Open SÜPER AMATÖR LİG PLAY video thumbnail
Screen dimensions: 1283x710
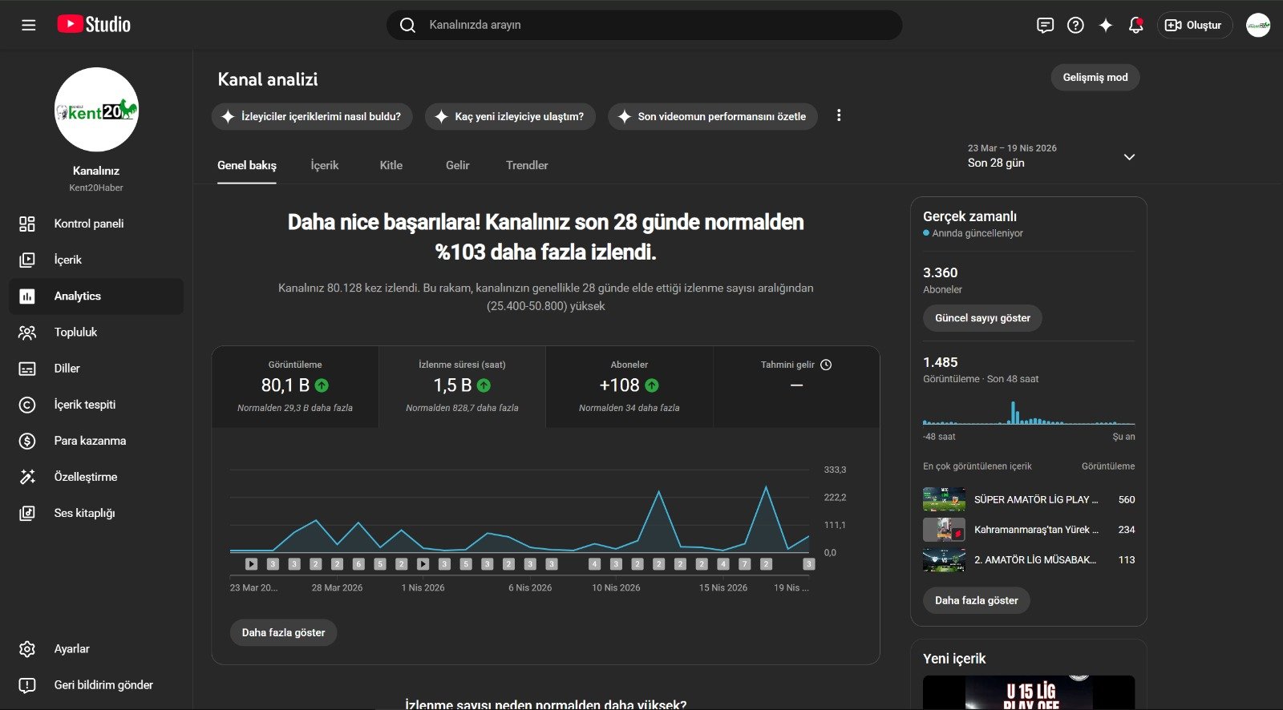[x=944, y=499]
